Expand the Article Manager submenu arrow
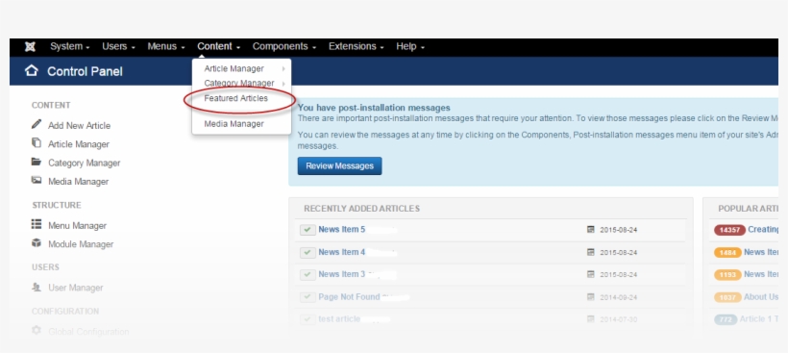 [x=283, y=69]
